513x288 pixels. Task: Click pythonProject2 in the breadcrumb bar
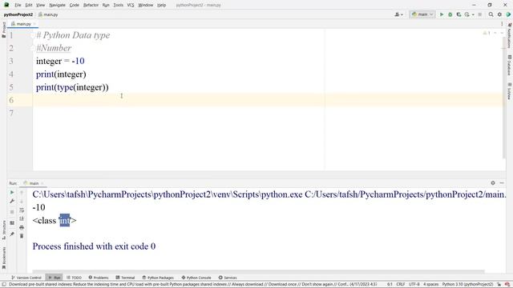[18, 14]
